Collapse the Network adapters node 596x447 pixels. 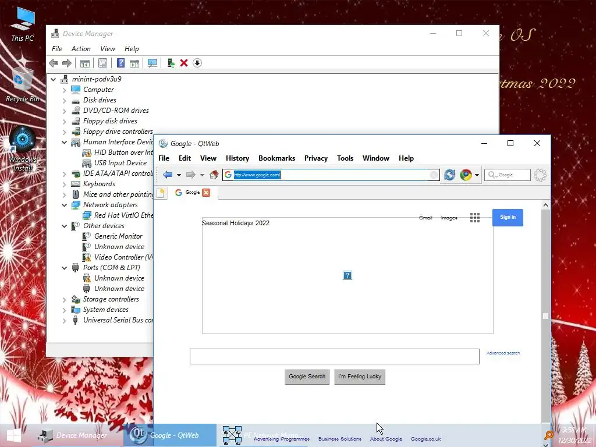tap(64, 205)
